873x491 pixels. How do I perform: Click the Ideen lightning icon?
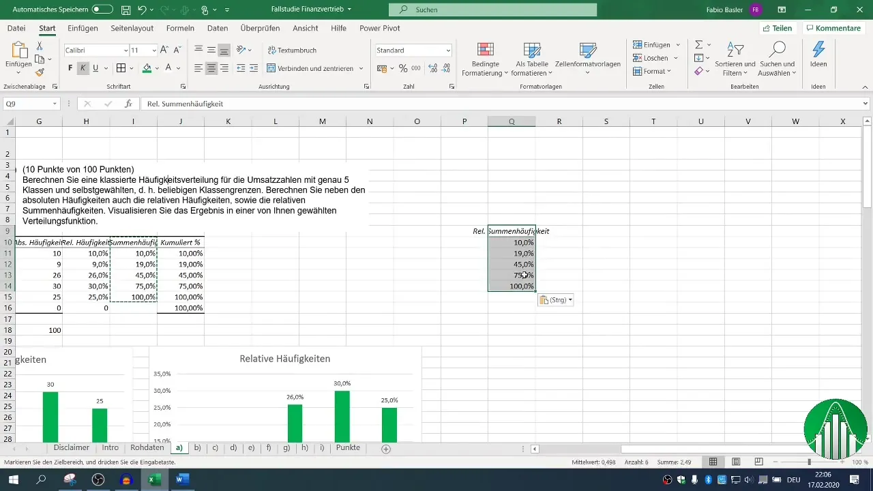pyautogui.click(x=818, y=49)
